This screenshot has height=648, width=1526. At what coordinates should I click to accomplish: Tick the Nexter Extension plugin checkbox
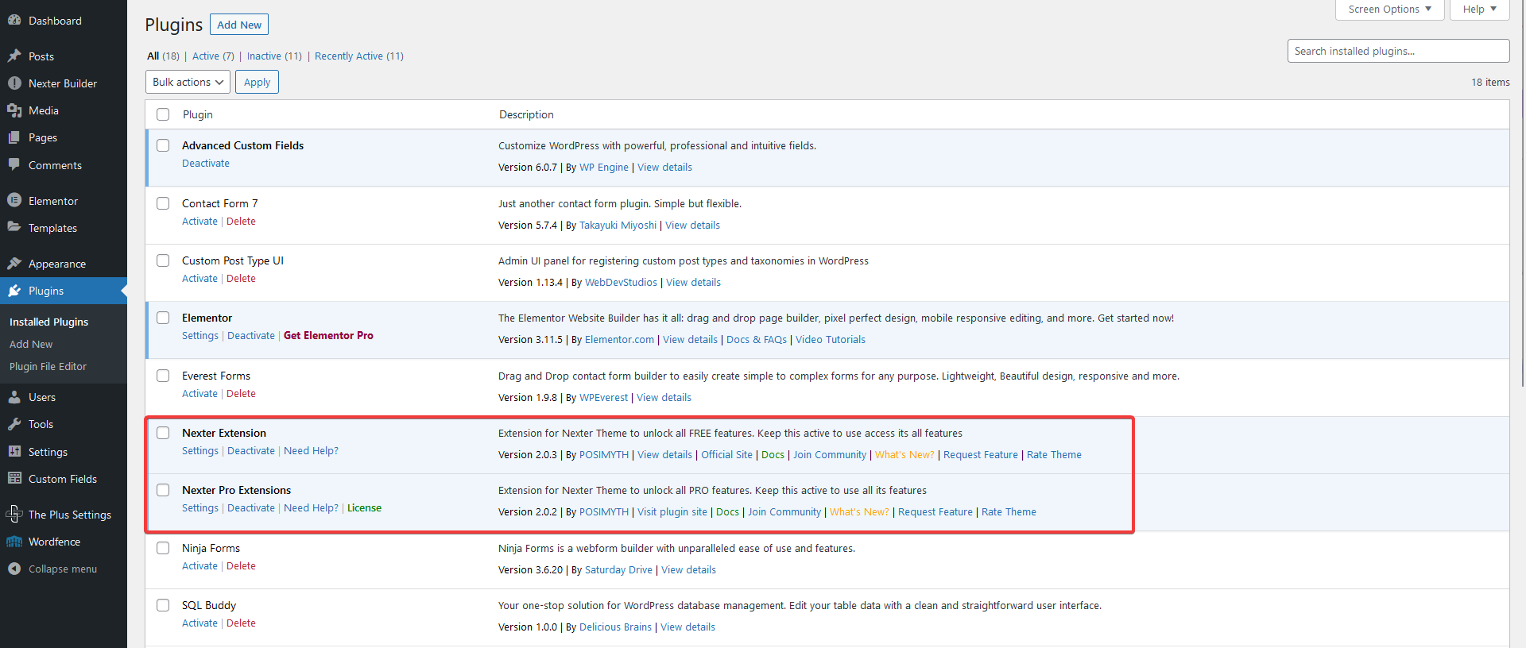163,433
